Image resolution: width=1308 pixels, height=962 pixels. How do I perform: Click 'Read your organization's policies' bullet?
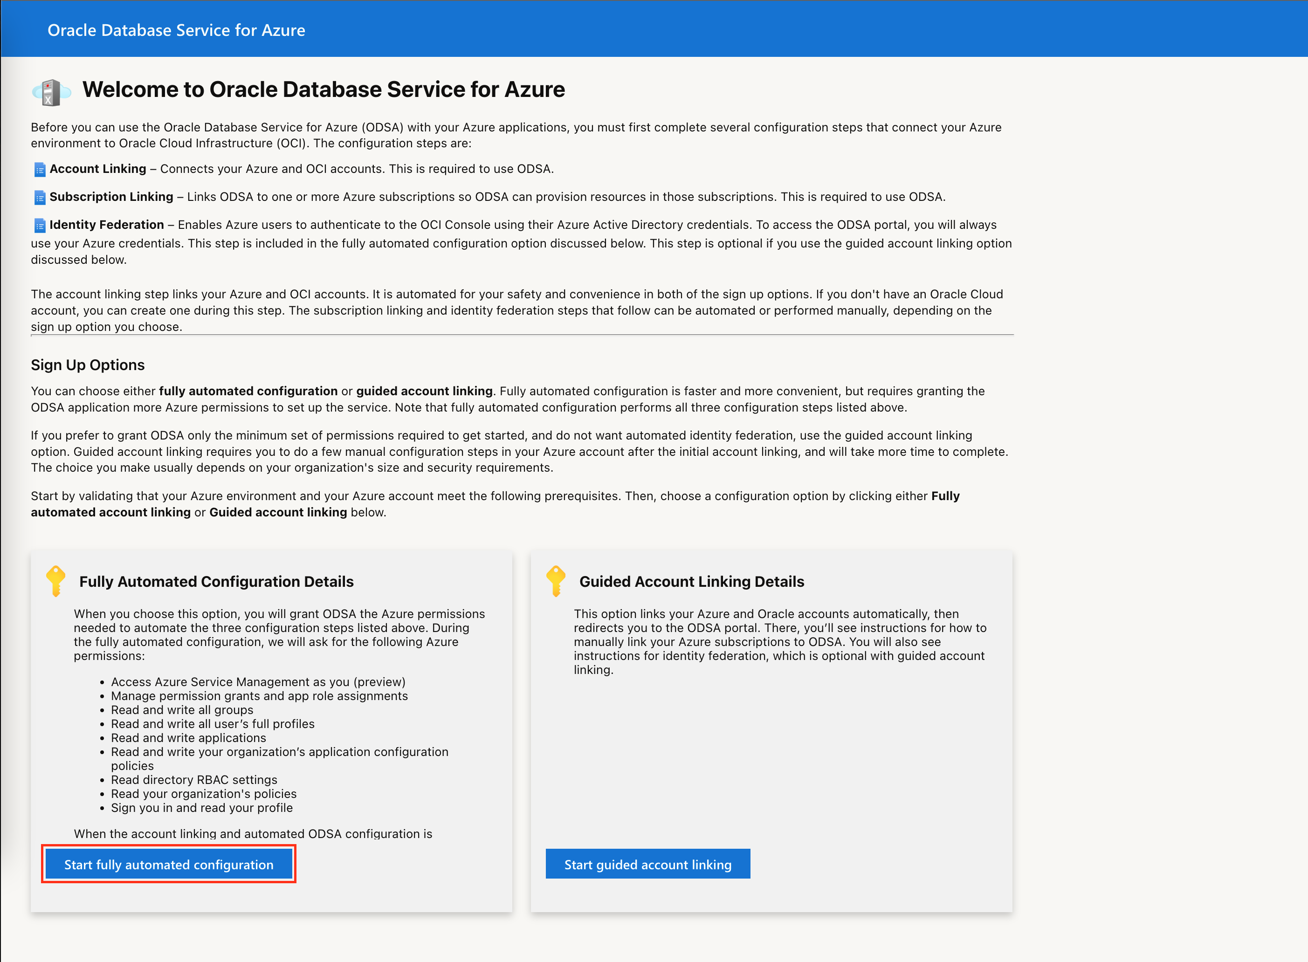[x=204, y=794]
